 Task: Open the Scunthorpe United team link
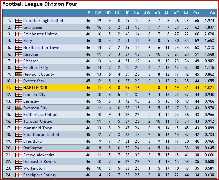[x=41, y=135]
